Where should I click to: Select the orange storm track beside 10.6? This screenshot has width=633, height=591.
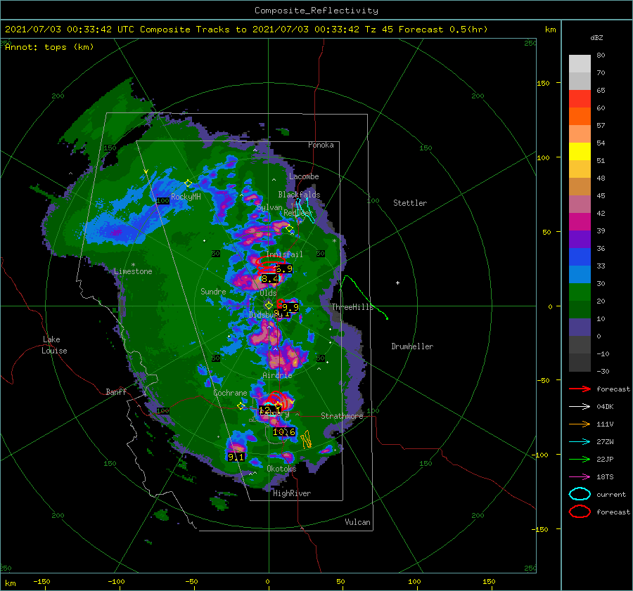click(307, 439)
